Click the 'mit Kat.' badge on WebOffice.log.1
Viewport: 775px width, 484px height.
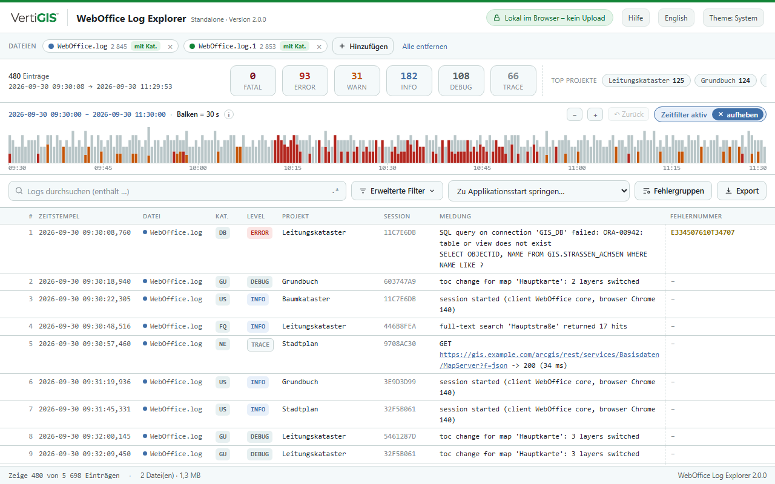[295, 47]
